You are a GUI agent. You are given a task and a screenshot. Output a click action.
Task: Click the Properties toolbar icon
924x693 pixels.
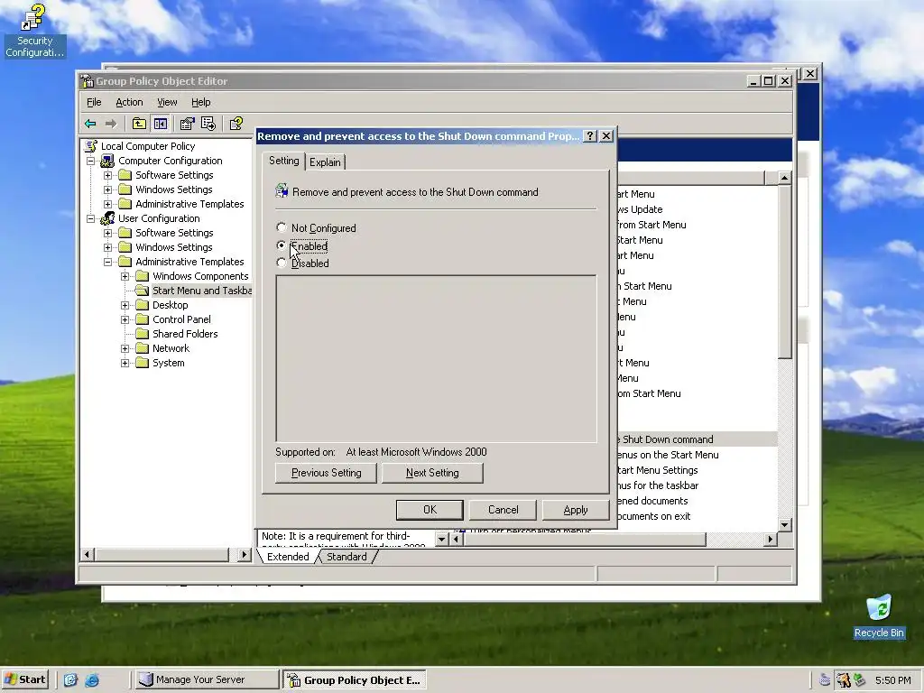(x=187, y=124)
